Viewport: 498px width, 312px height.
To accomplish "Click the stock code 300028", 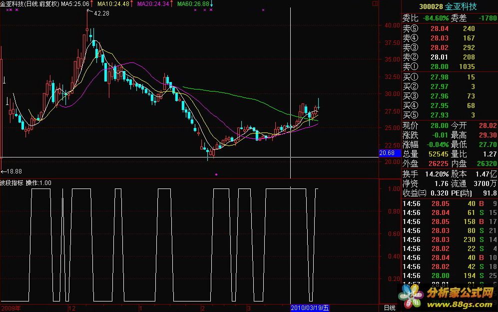I will tap(431, 6).
